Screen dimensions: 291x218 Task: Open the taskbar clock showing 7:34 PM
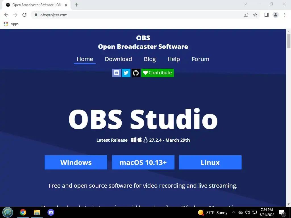pos(267,212)
